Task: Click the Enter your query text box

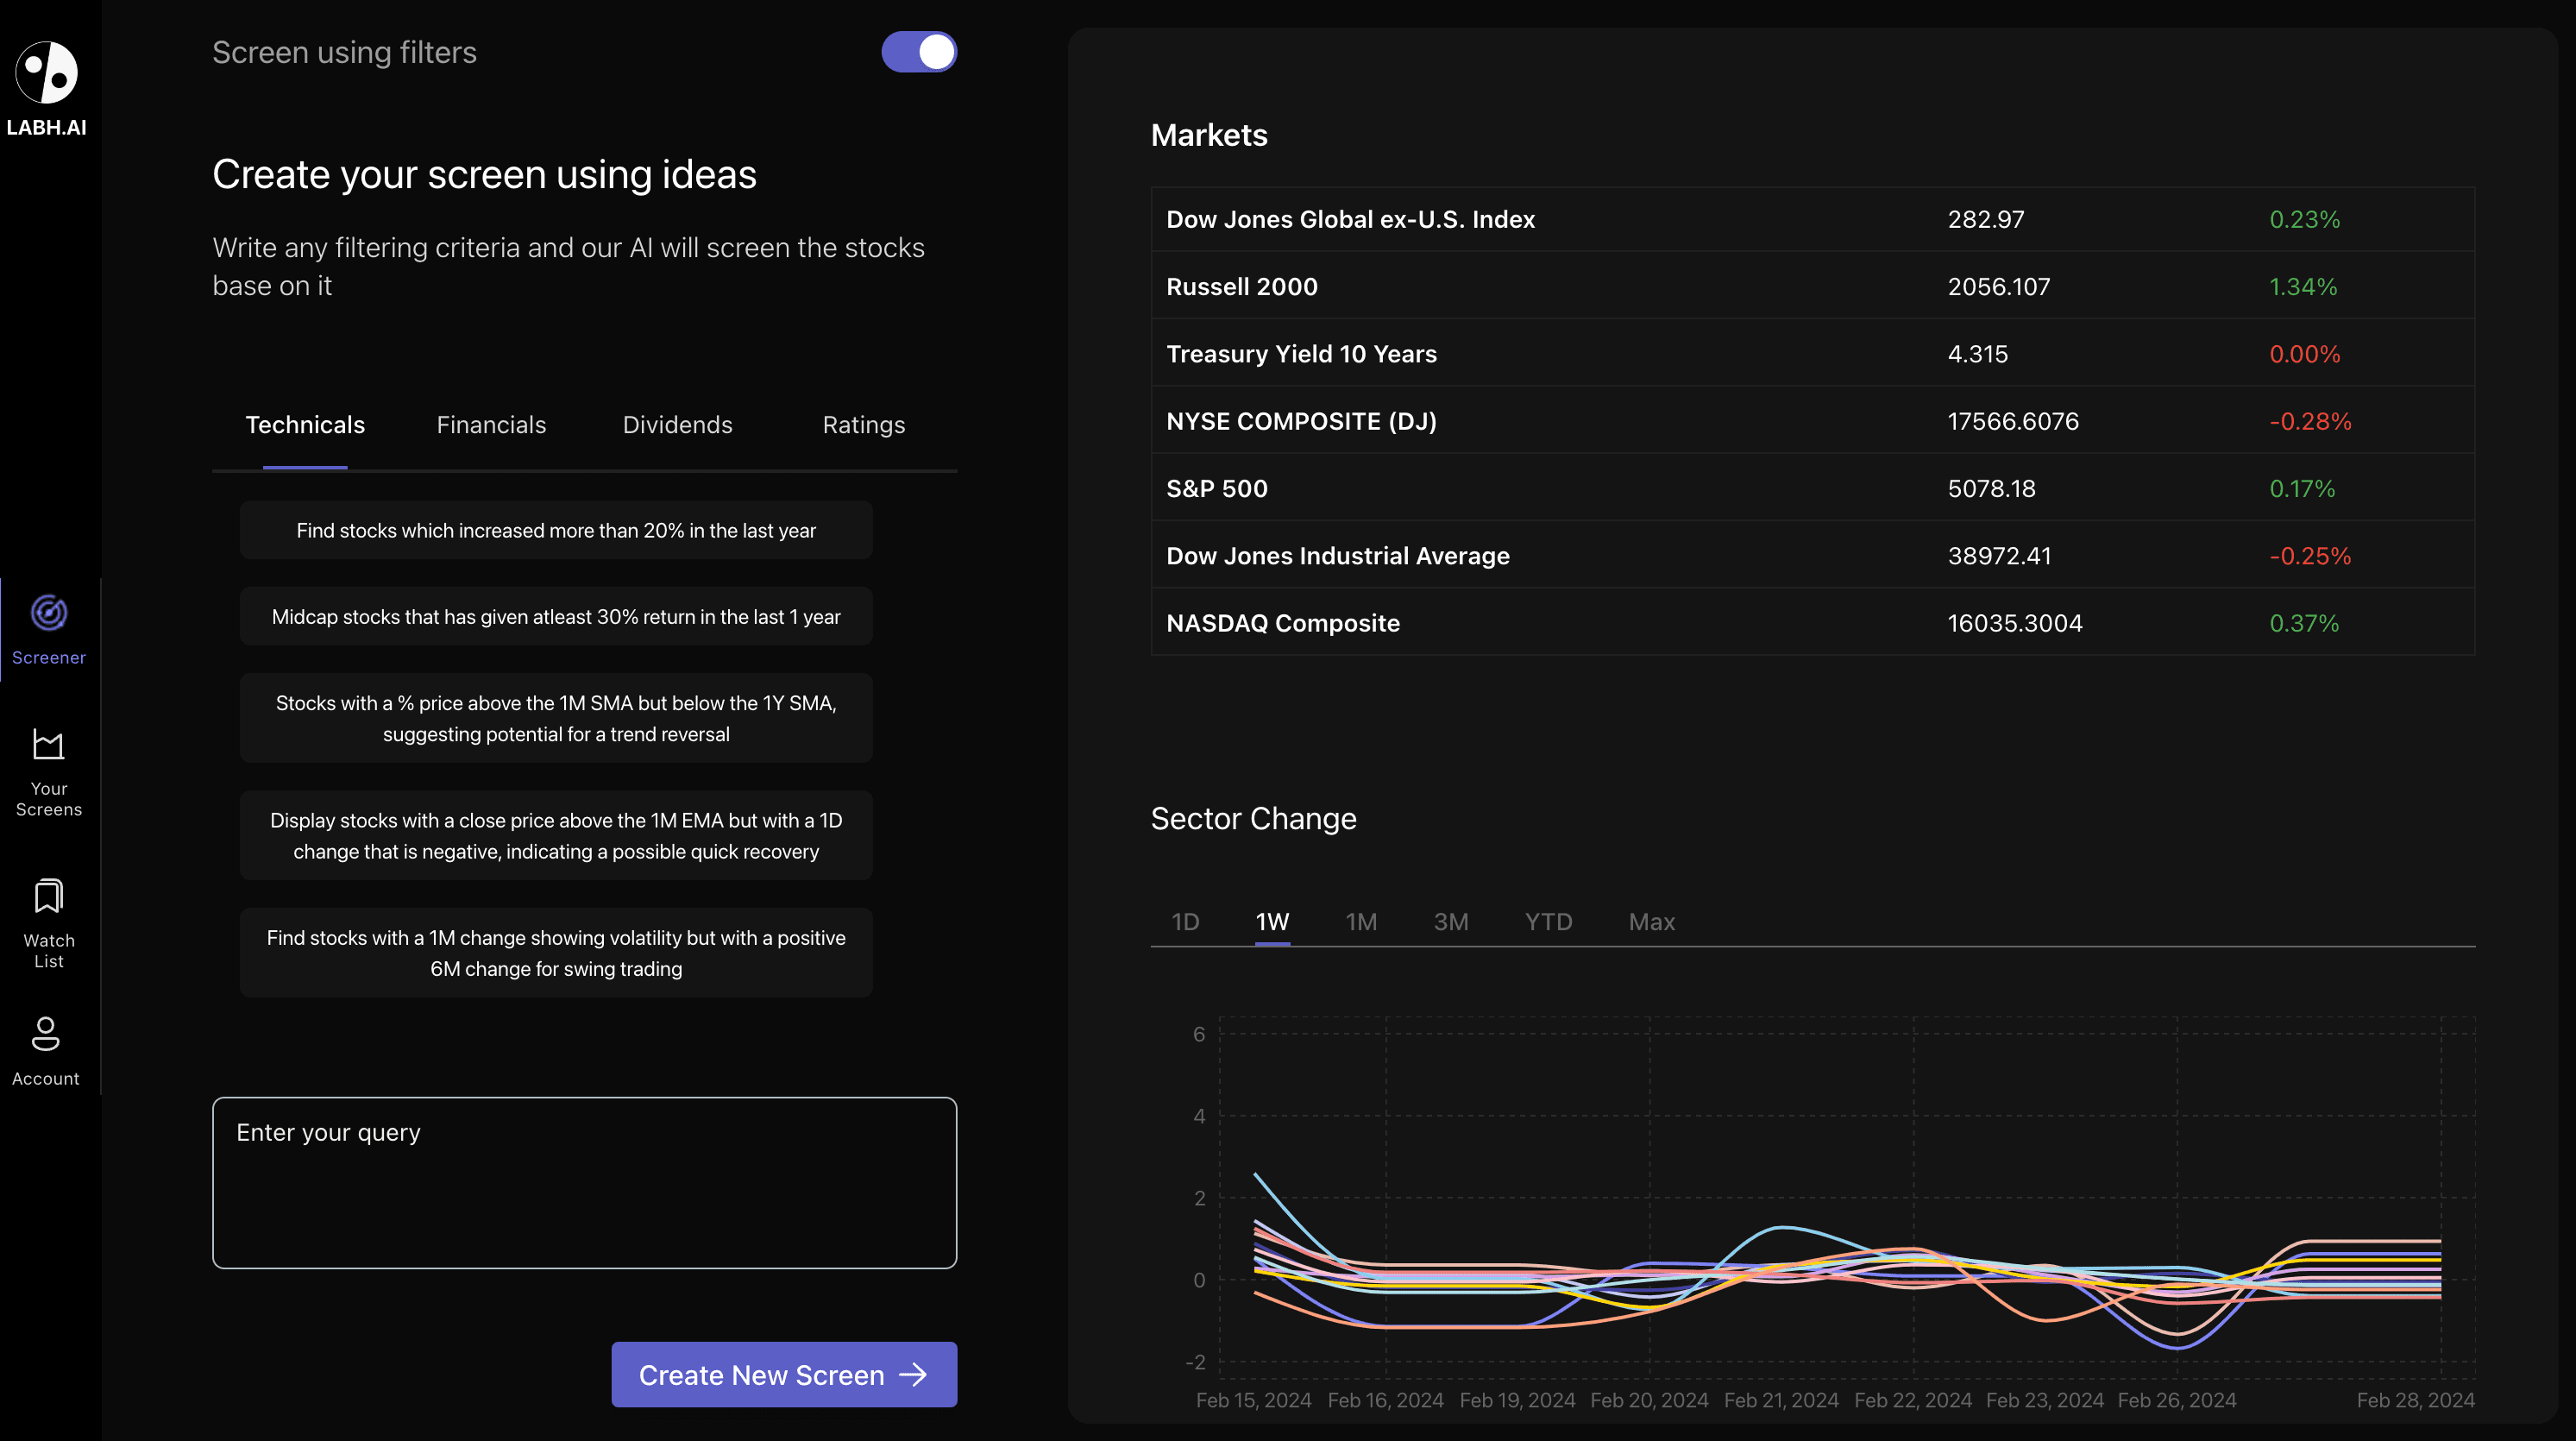Action: (584, 1183)
